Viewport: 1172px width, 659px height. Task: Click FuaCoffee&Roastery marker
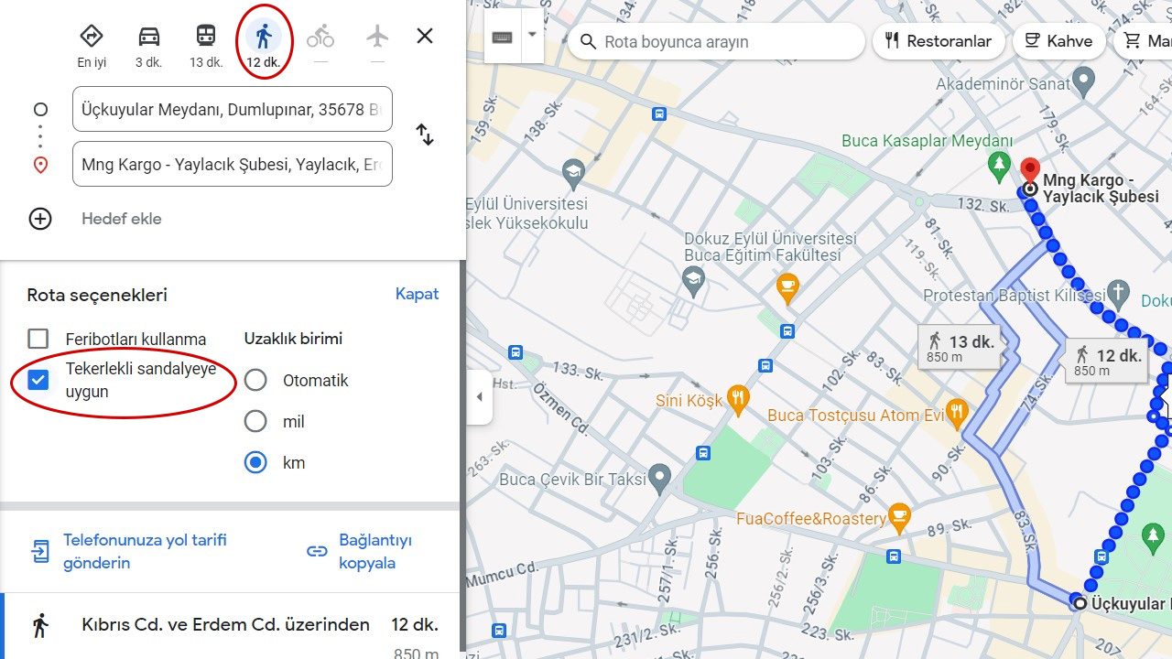(900, 518)
